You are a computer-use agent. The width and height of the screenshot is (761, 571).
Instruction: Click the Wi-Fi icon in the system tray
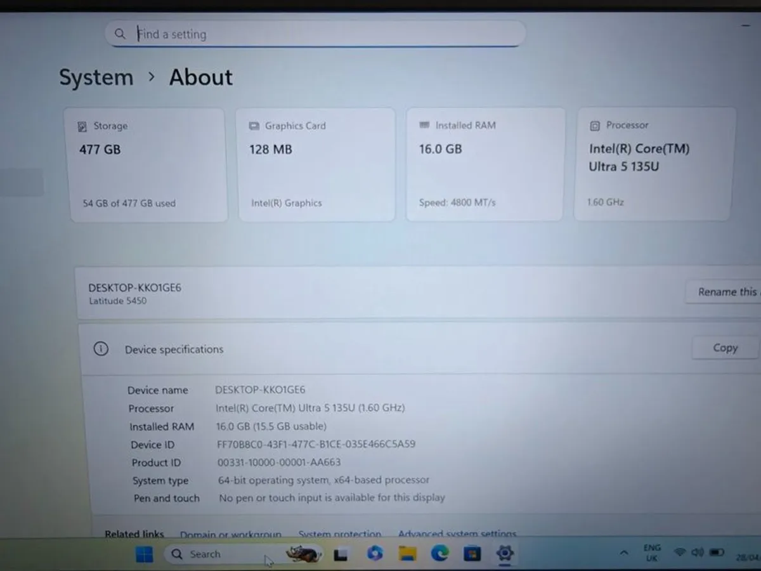[x=680, y=553]
